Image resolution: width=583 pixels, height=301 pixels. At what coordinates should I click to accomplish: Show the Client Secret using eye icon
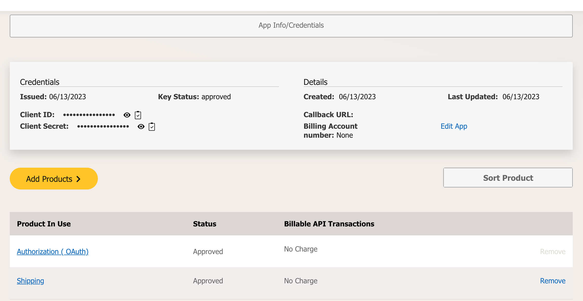point(141,126)
